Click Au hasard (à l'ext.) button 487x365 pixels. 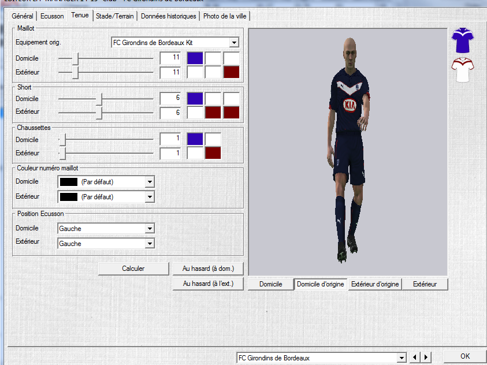click(x=208, y=284)
